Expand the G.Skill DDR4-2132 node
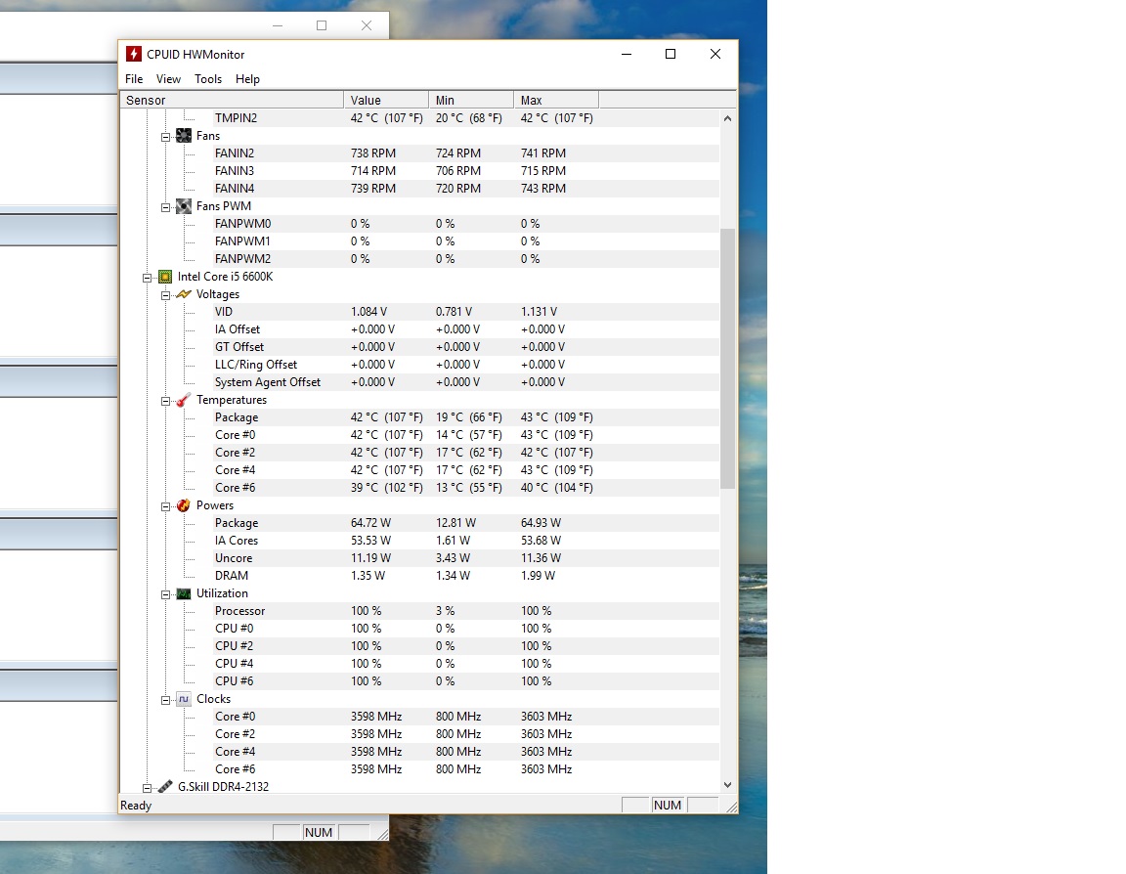 click(148, 787)
